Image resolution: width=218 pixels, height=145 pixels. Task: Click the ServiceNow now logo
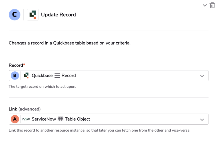26,119
